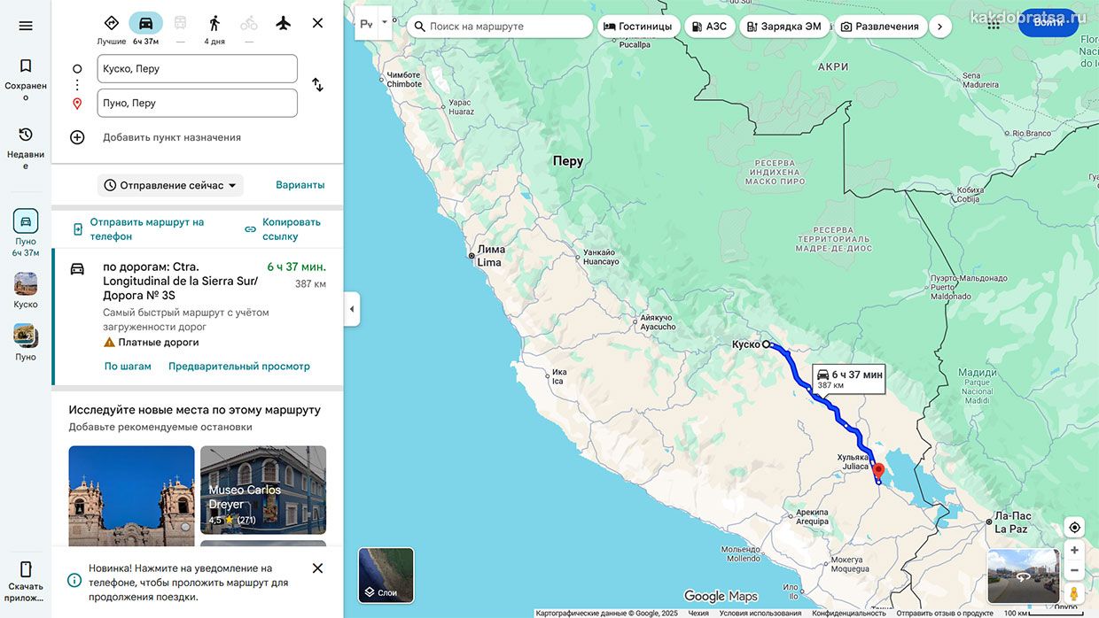Open the 'Отправление сейчас' departure dropdown
1099x618 pixels.
170,185
